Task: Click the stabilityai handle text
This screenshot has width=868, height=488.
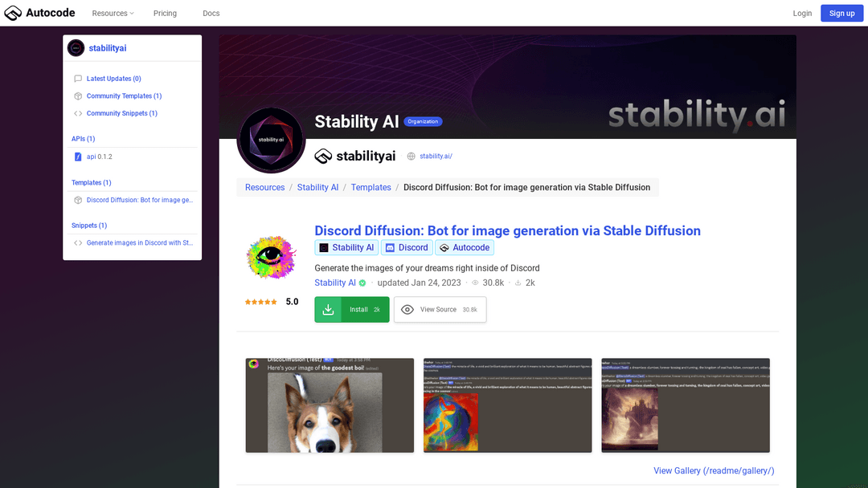Action: point(366,157)
